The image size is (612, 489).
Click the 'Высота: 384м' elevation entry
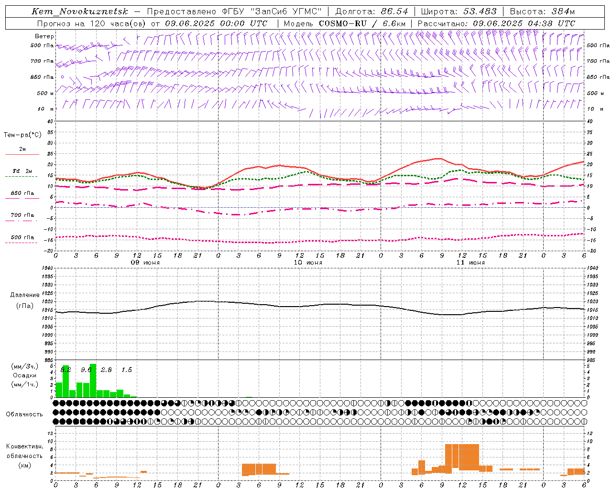click(x=542, y=11)
